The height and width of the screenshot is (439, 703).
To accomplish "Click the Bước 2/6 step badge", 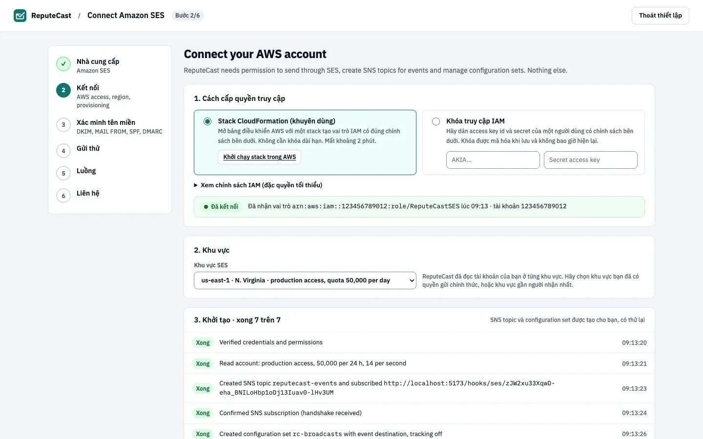I will pos(187,16).
